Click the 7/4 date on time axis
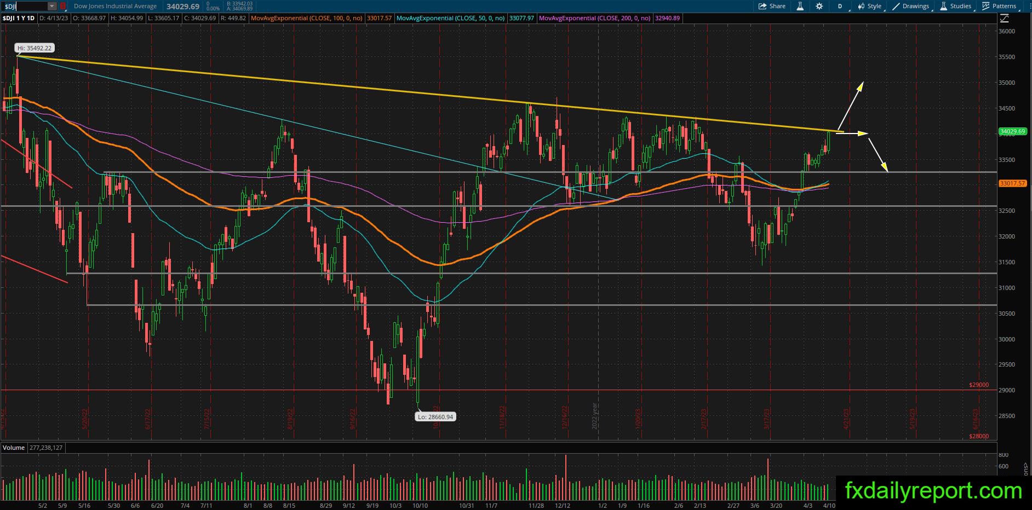 click(185, 506)
